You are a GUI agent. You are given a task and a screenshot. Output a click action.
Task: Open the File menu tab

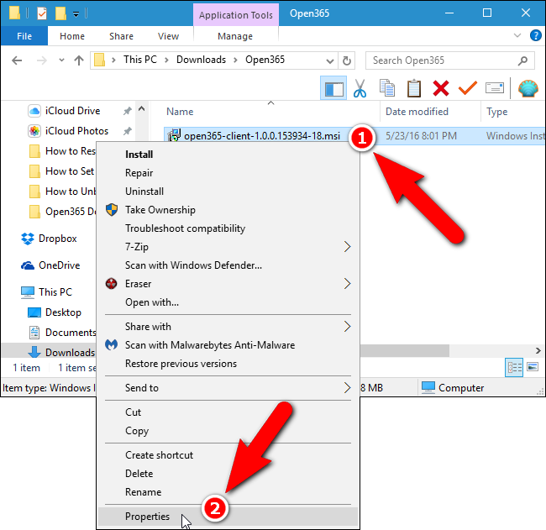tap(24, 36)
